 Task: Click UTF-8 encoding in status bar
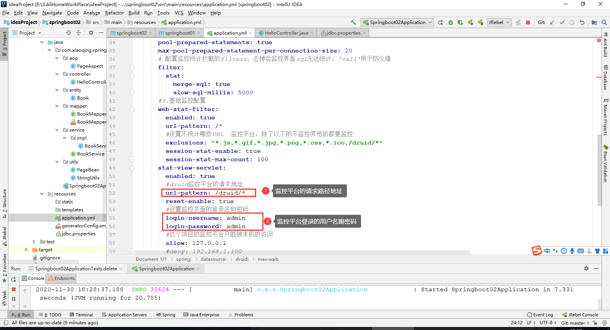548,323
